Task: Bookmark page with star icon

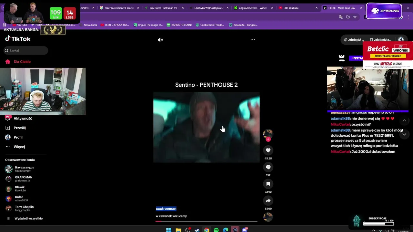Action: click(355, 17)
